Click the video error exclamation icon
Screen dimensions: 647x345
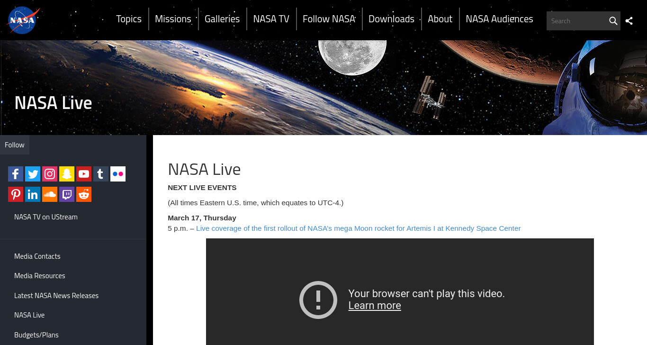tap(318, 300)
